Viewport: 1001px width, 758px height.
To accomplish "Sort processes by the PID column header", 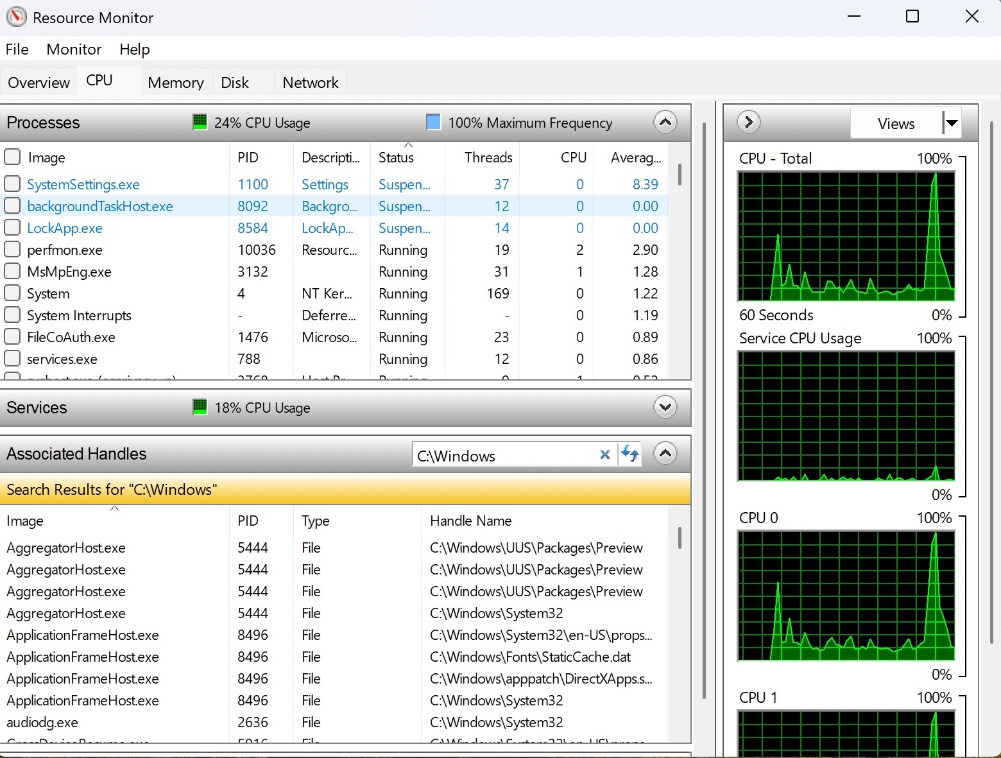I will pyautogui.click(x=248, y=157).
